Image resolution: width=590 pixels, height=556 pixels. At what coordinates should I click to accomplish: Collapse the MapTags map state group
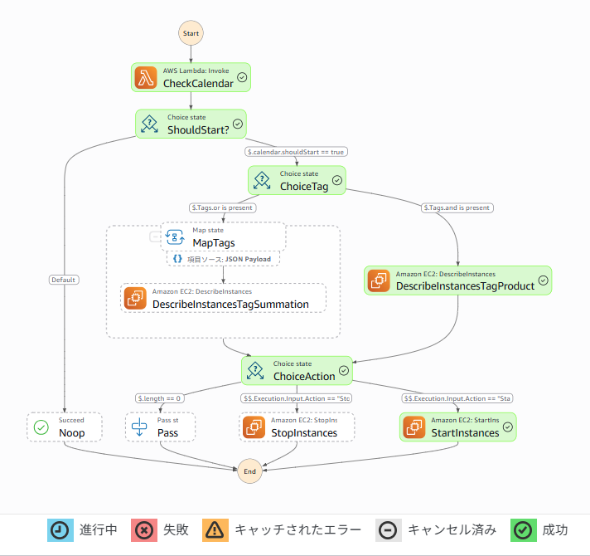[x=155, y=237]
